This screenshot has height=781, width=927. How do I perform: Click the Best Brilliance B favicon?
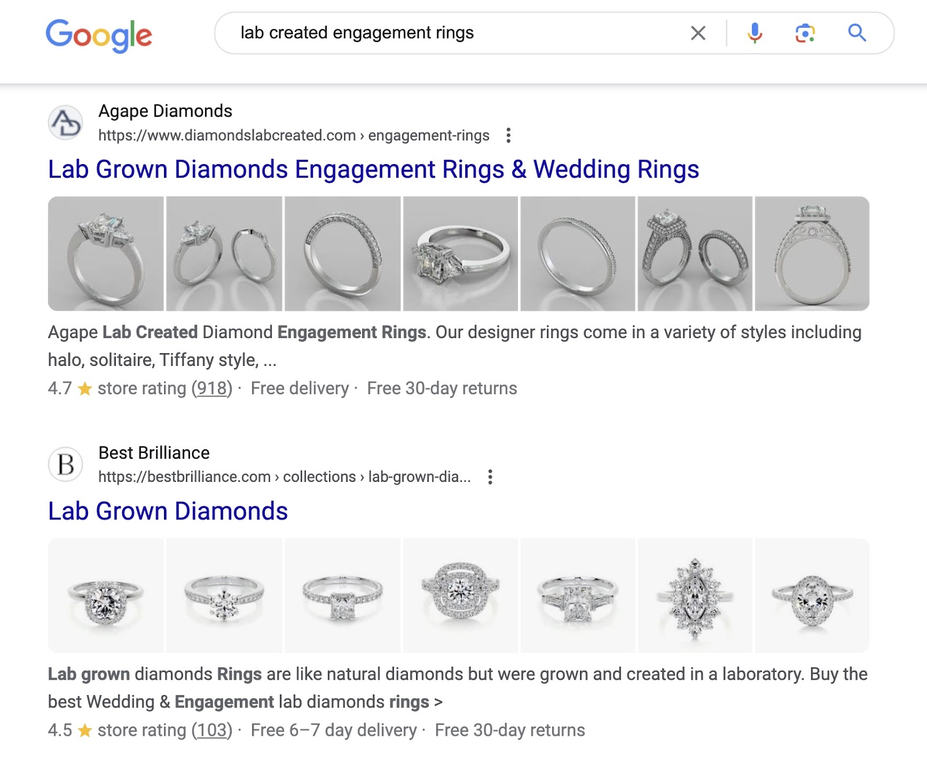65,465
